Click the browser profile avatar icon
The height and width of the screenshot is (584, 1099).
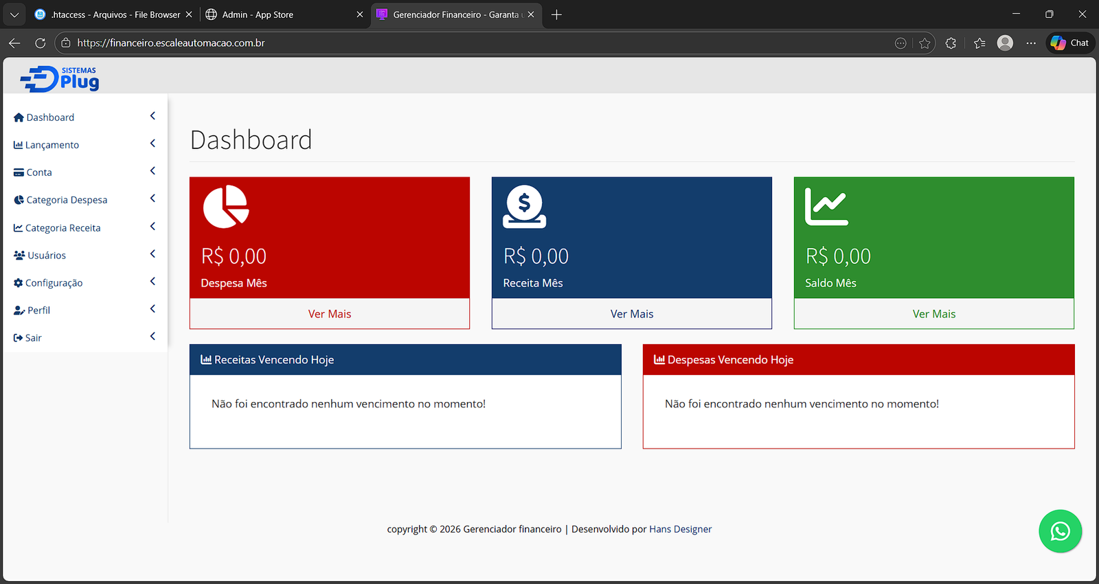pyautogui.click(x=1005, y=43)
